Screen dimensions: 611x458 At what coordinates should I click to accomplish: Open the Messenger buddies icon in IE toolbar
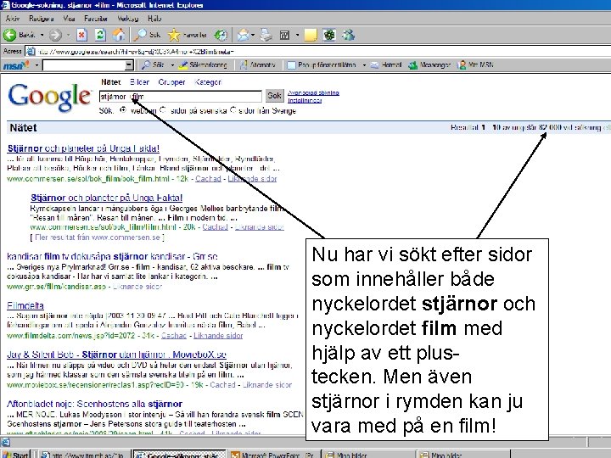[348, 35]
